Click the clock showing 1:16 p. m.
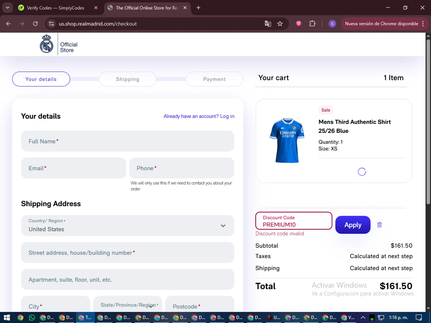 (398, 318)
